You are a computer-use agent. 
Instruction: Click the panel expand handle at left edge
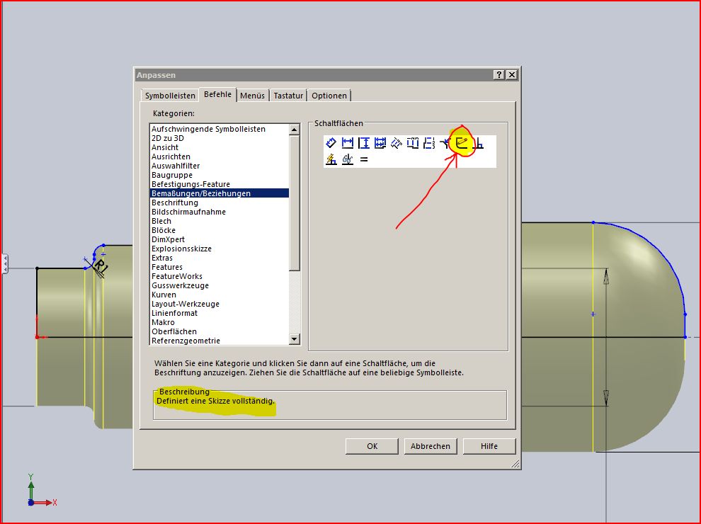click(5, 264)
